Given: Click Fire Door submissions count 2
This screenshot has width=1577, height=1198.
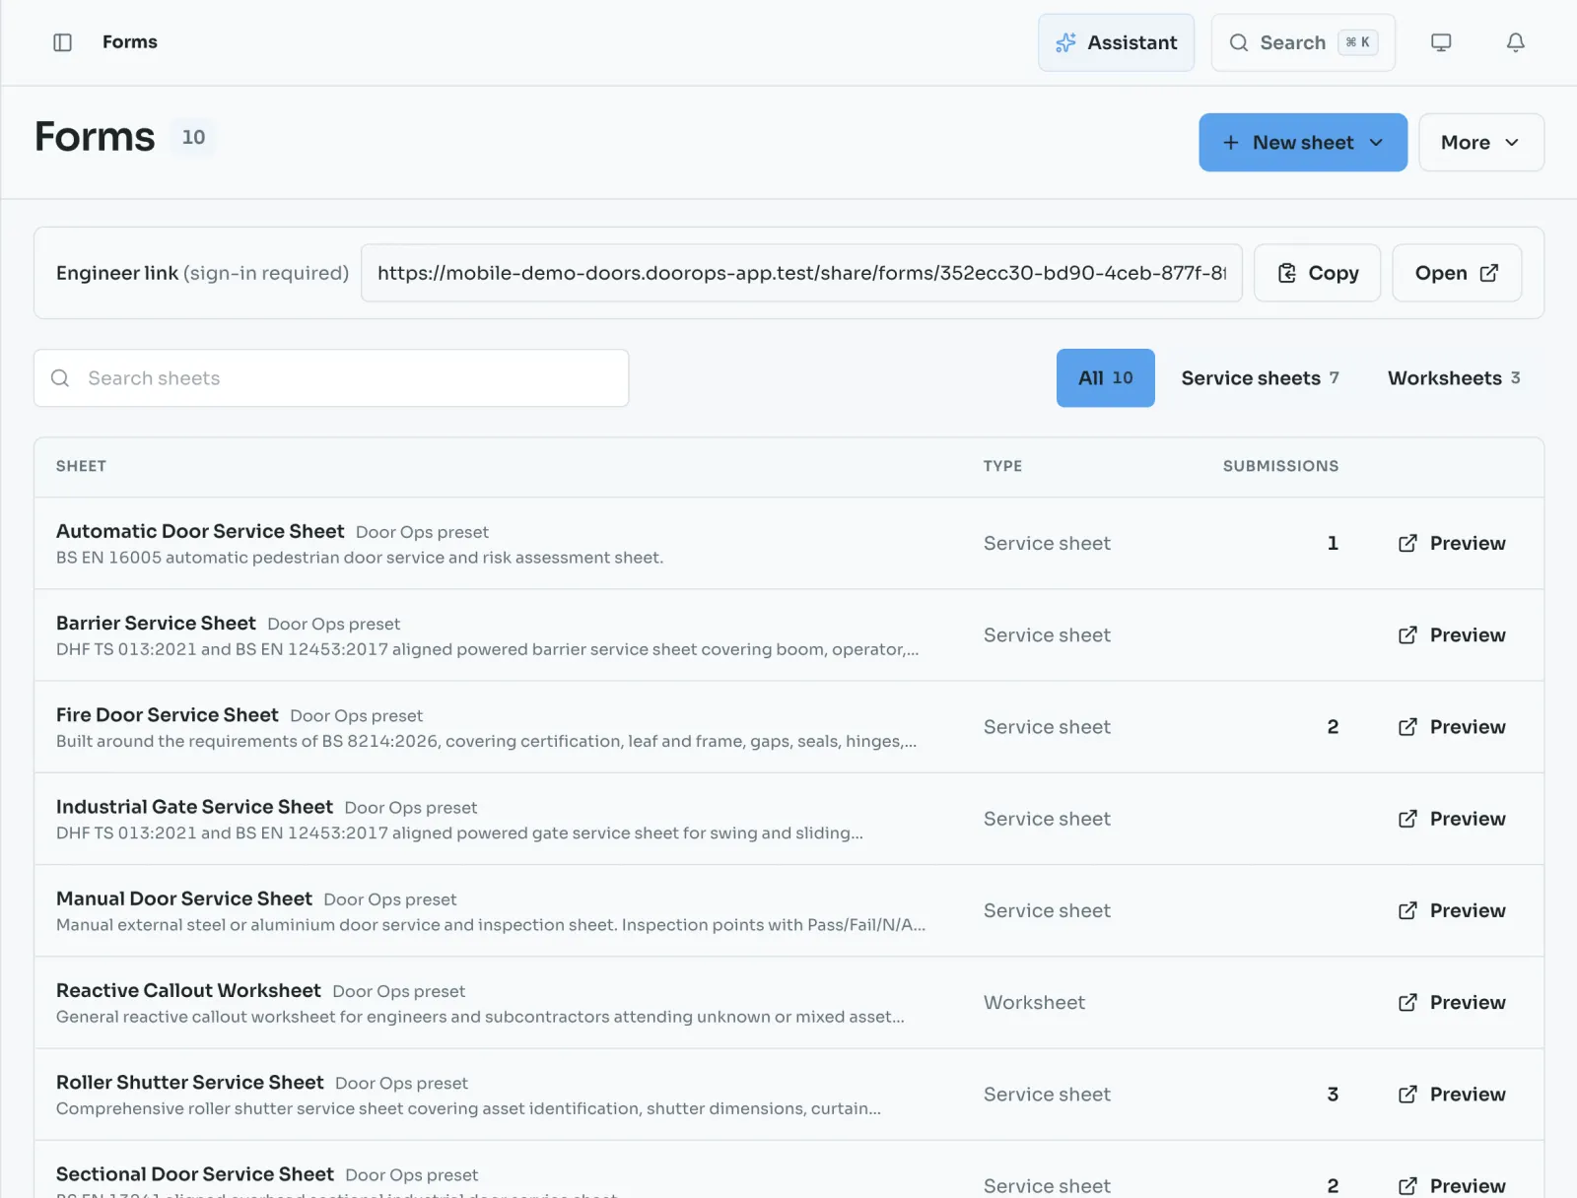Looking at the screenshot, I should click(x=1333, y=727).
